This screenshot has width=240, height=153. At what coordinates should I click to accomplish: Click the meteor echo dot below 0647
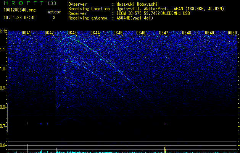coord(165,124)
